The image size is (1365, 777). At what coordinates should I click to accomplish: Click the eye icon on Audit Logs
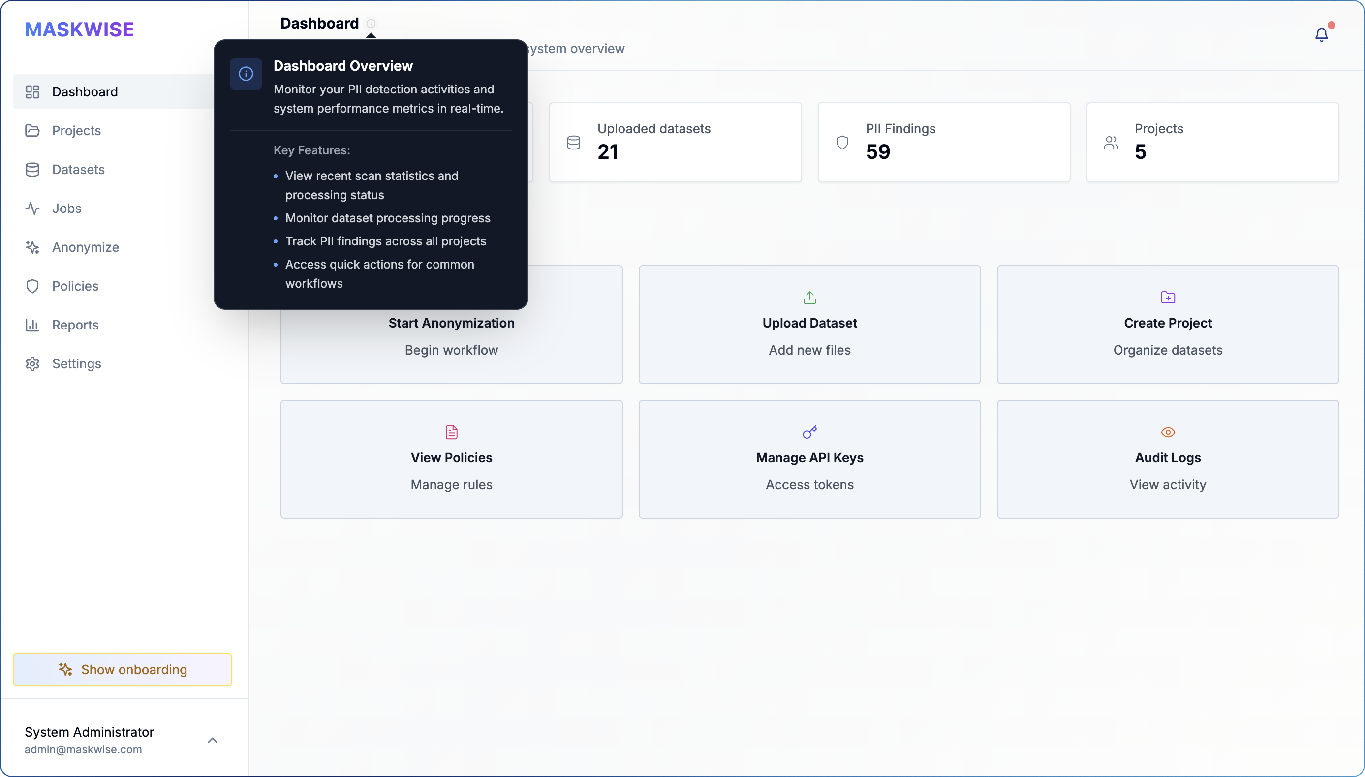coord(1168,432)
